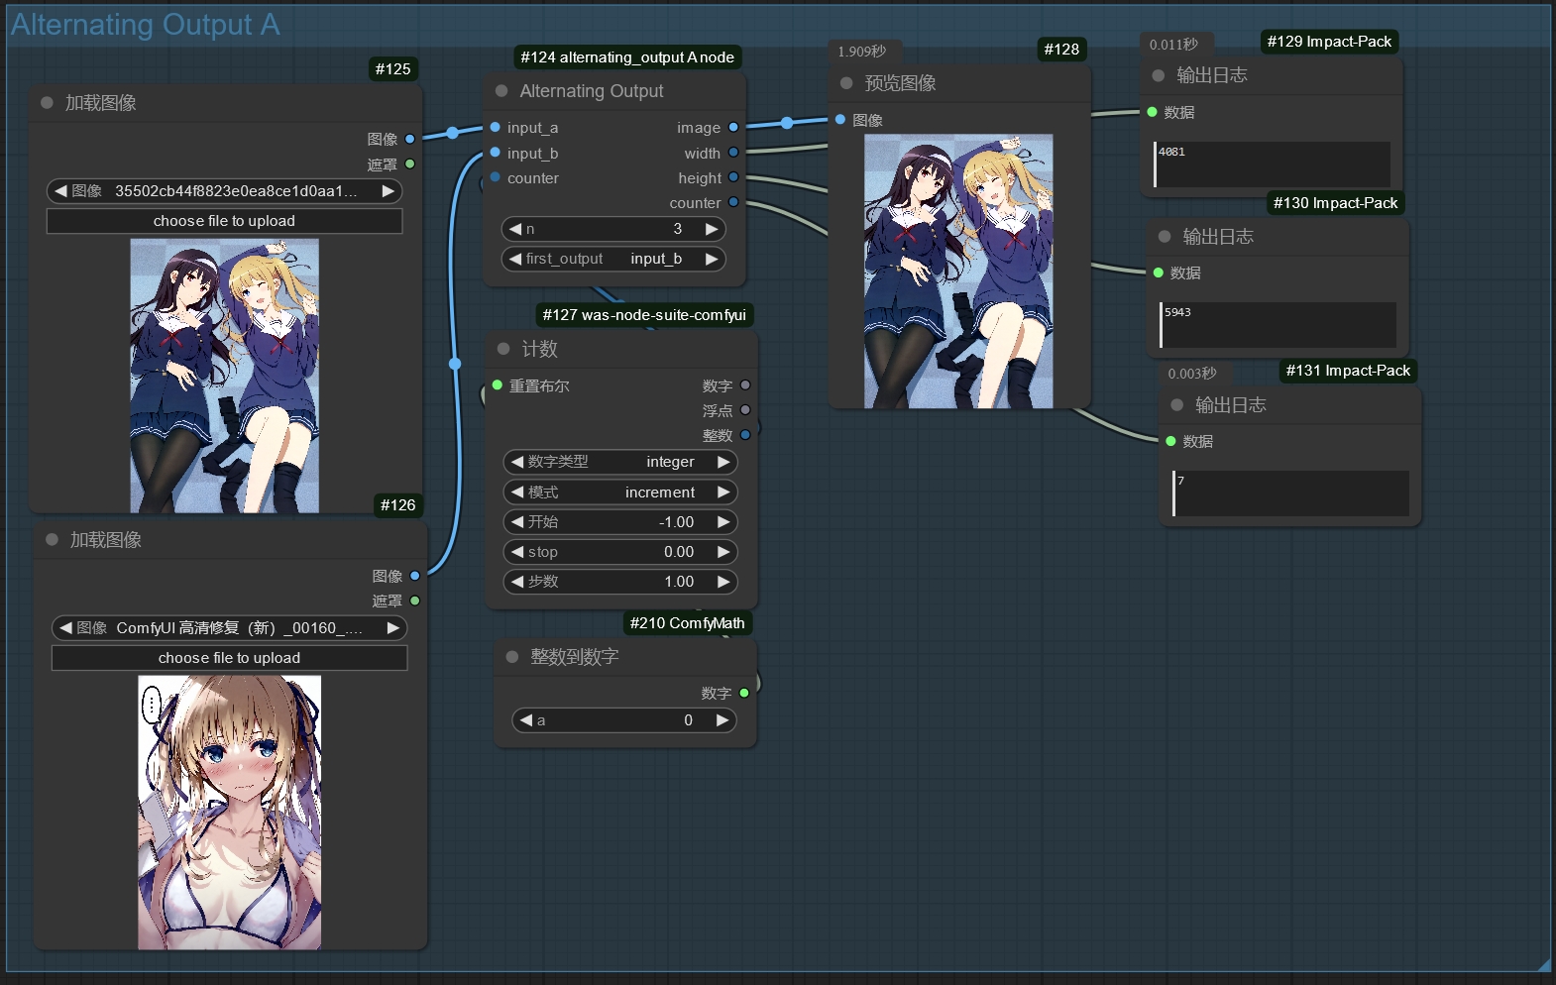Change 模式 increment to previous option
This screenshot has height=985, width=1556.
tap(517, 492)
